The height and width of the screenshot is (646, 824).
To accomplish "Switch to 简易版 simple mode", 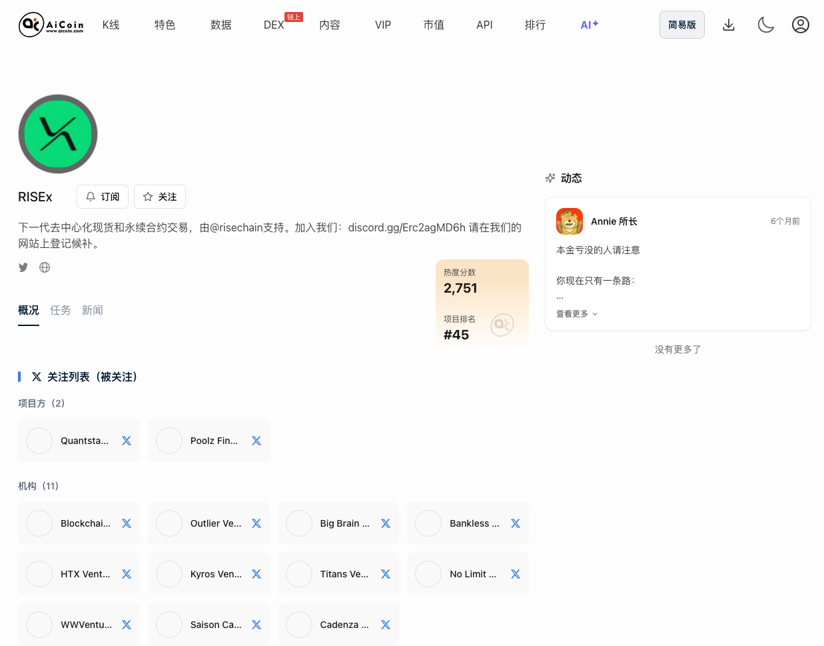I will tap(682, 25).
